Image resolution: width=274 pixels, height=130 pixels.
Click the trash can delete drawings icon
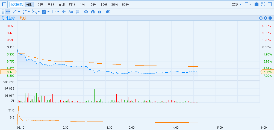pos(100,12)
